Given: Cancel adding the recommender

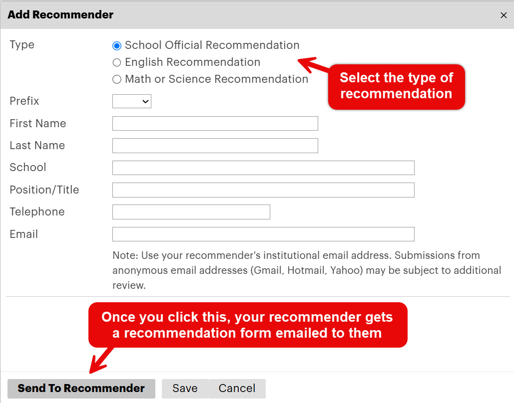Looking at the screenshot, I should point(237,389).
